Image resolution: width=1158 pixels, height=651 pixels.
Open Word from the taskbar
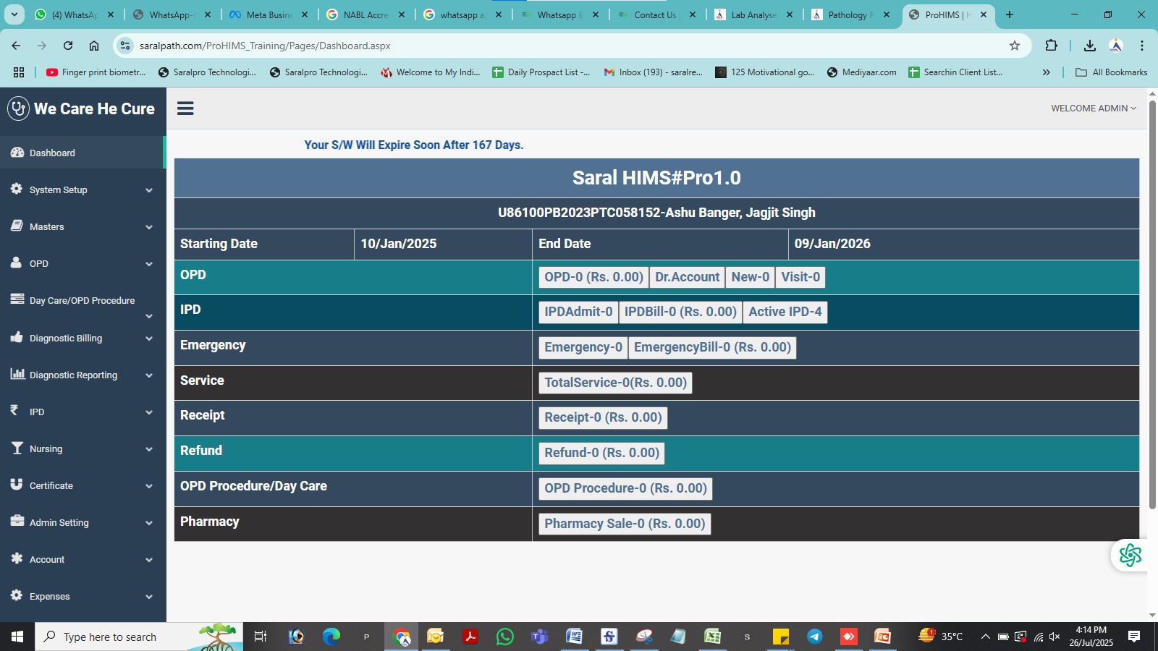click(x=574, y=637)
